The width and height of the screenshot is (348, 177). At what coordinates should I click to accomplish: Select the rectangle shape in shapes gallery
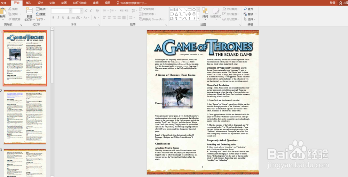pos(190,9)
